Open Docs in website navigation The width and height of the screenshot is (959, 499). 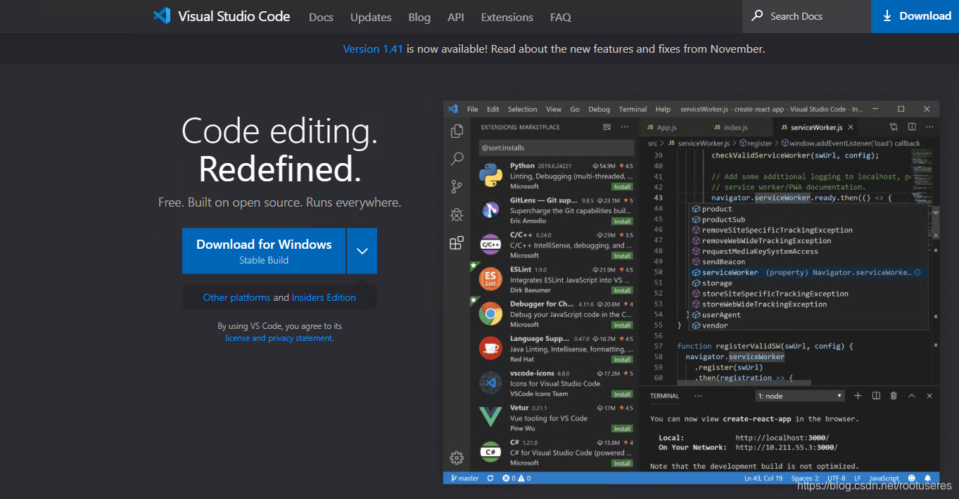tap(321, 17)
